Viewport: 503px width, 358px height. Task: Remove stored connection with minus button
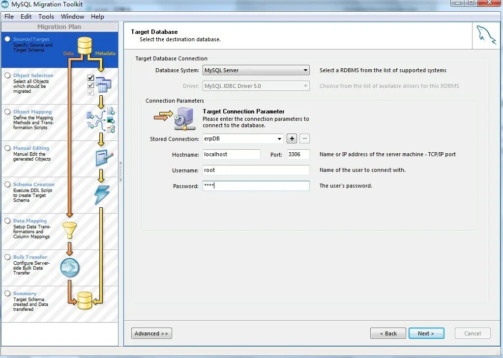(x=305, y=138)
